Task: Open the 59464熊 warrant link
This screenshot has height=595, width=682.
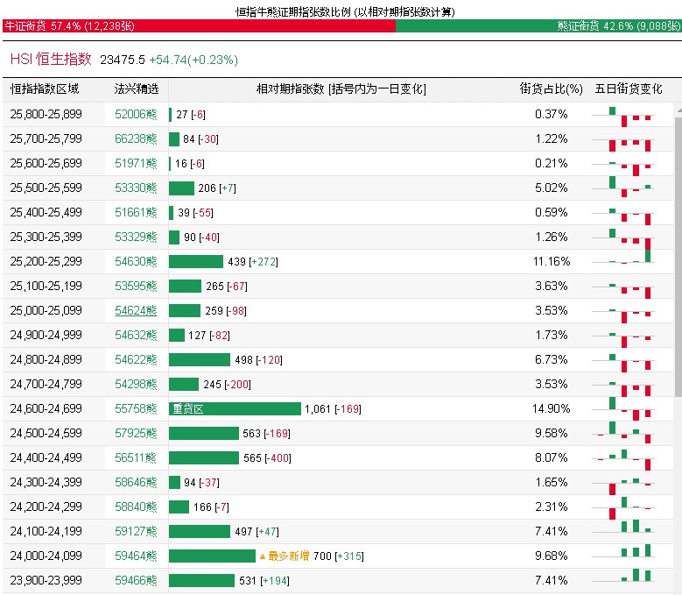Action: (136, 556)
